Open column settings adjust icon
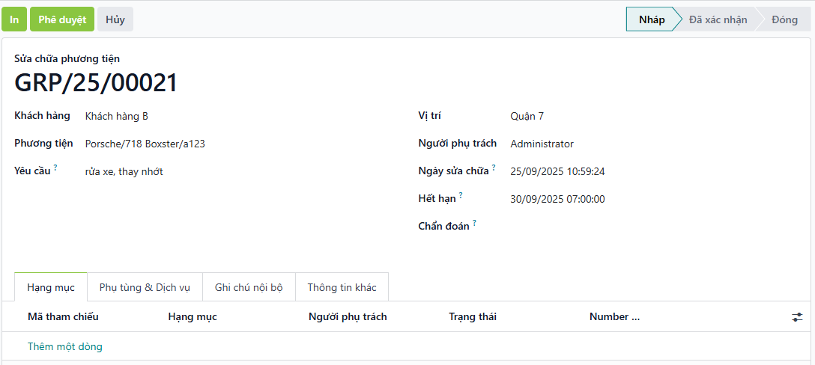The image size is (815, 365). pyautogui.click(x=797, y=317)
